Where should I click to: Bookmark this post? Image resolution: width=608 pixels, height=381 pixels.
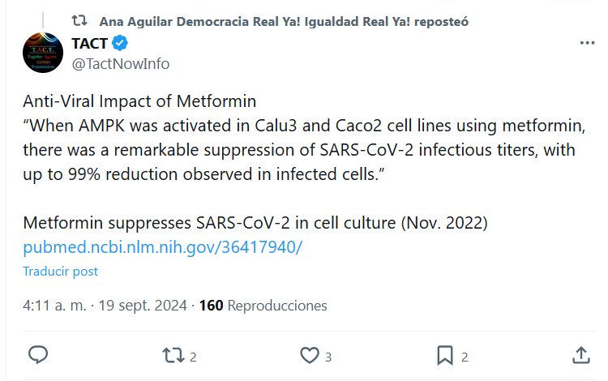pos(445,355)
